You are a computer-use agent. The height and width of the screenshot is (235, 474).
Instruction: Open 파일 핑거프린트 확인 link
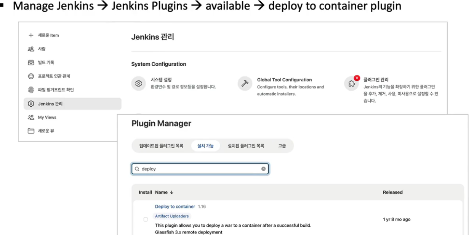56,90
